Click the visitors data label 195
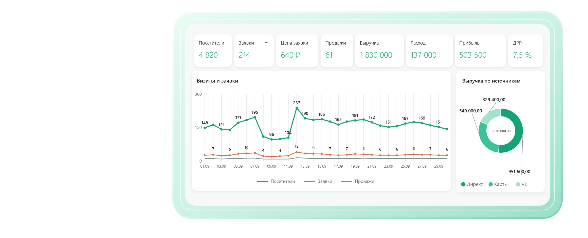This screenshot has height=238, width=588. (x=255, y=112)
